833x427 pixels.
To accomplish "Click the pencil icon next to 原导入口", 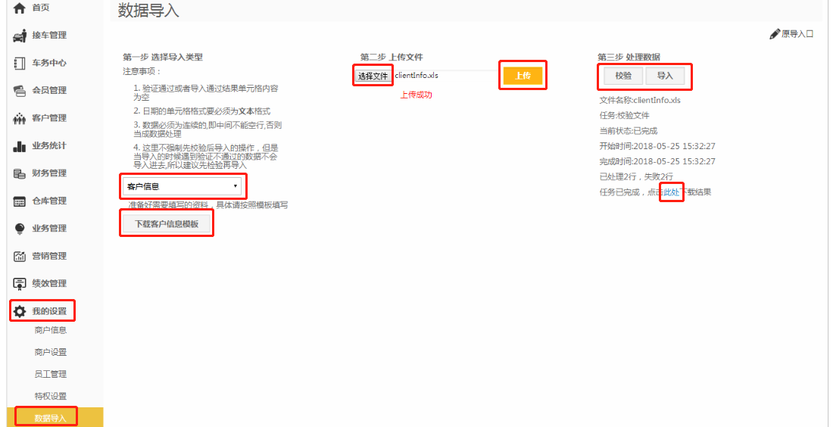I will pyautogui.click(x=775, y=34).
